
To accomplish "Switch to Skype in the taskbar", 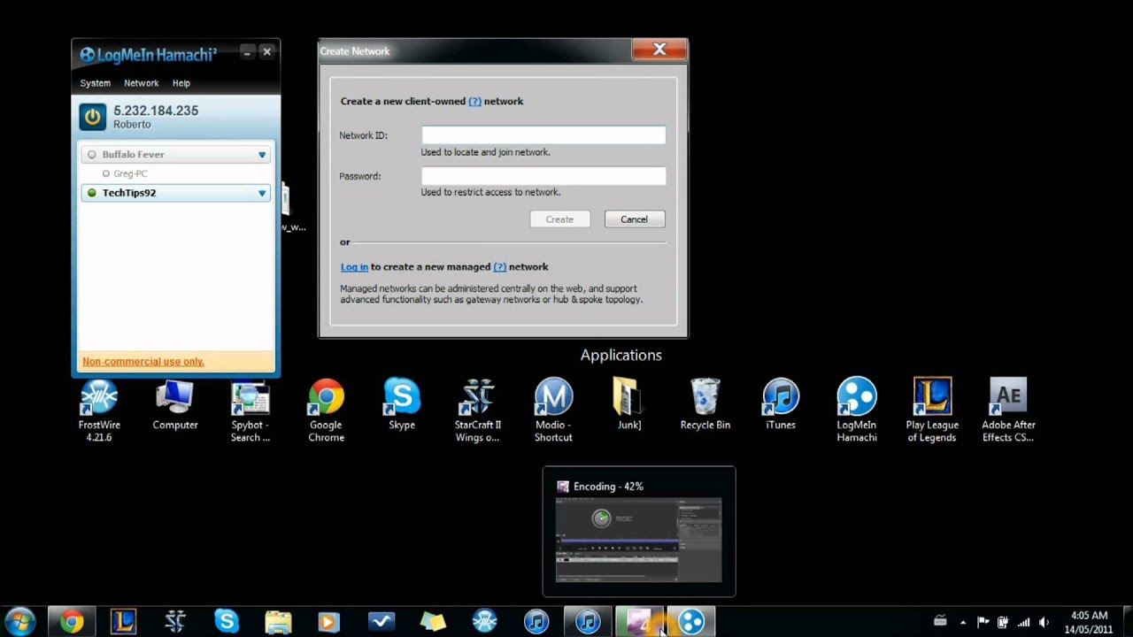I will (x=227, y=622).
